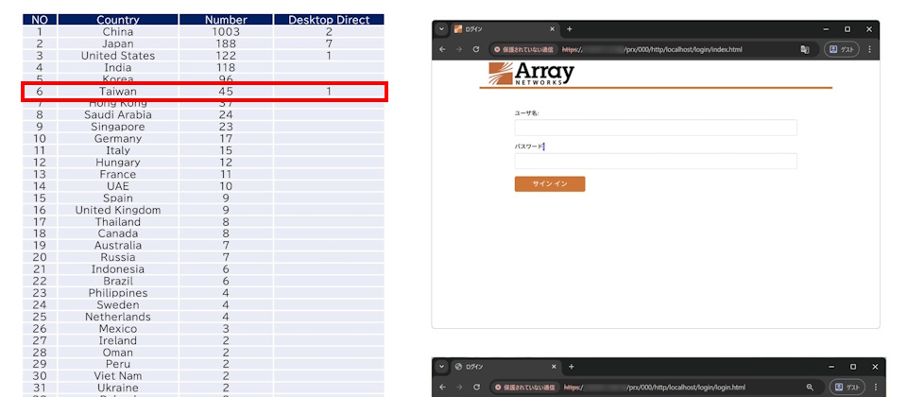
Task: Click reload icon in the lower browser window
Action: pos(475,387)
